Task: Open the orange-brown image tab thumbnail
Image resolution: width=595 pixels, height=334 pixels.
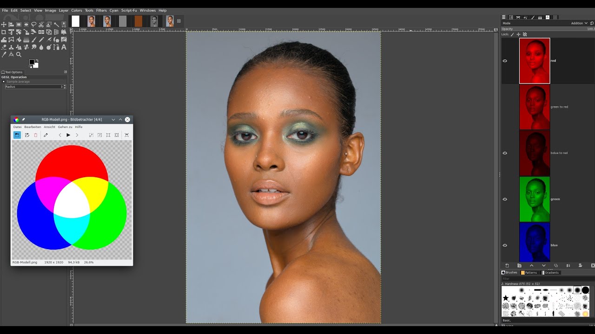Action: click(x=139, y=21)
